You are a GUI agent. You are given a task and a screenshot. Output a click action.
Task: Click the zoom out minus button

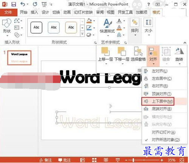[x=126, y=160]
